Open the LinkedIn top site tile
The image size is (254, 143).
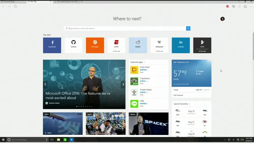click(x=181, y=45)
